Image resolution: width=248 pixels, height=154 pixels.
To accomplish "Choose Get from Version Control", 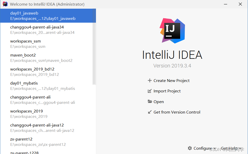I will [177, 112].
